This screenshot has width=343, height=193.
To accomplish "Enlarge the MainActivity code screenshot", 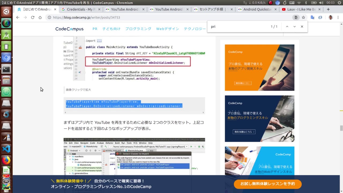I will pyautogui.click(x=134, y=58).
